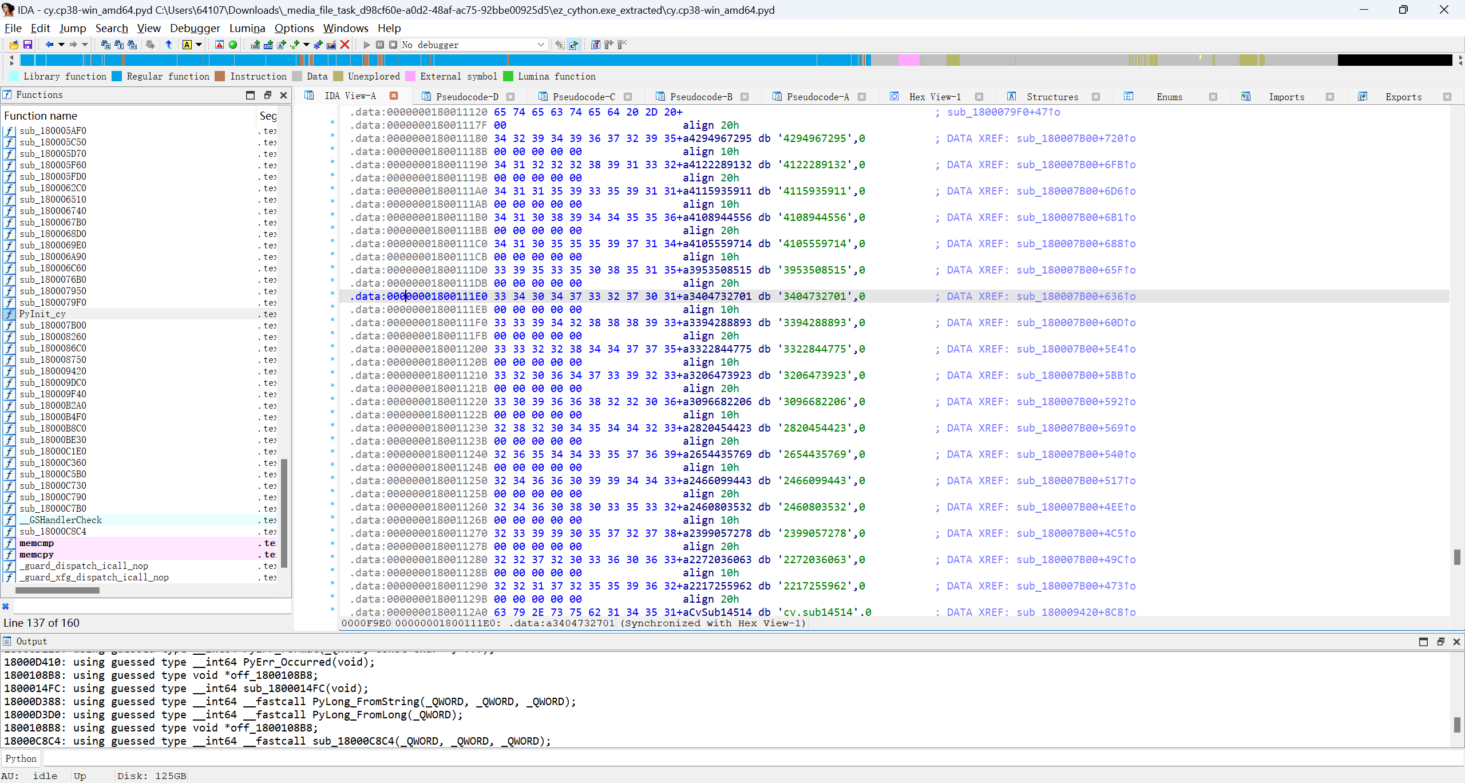The image size is (1465, 783).
Task: Click the stop process button
Action: coord(393,45)
